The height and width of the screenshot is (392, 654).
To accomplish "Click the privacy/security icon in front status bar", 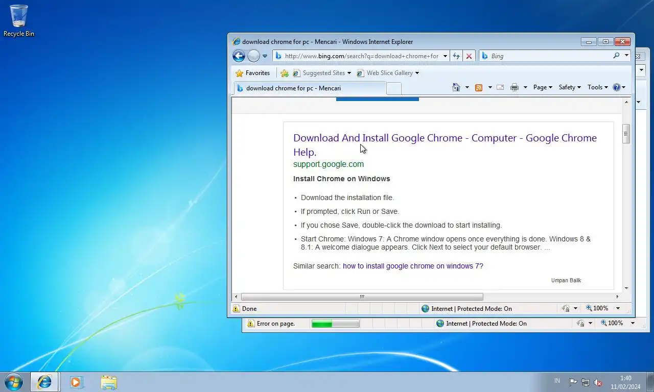I will tap(566, 308).
